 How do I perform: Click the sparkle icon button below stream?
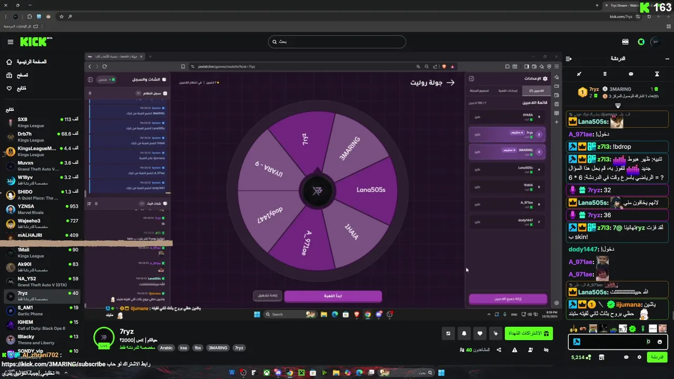click(495, 333)
